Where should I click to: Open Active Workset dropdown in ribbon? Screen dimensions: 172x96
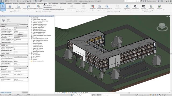point(52,7)
